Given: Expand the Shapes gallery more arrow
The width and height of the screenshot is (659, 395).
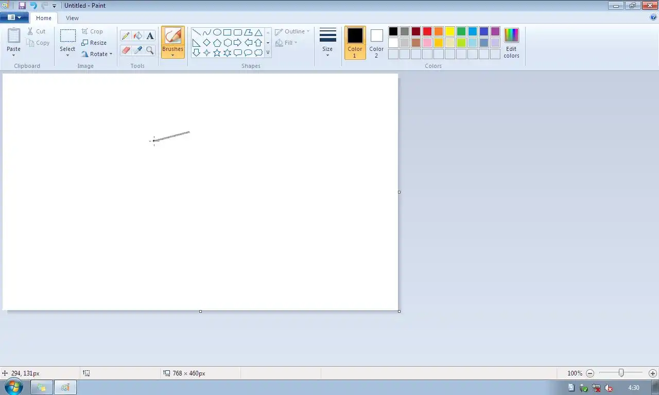Looking at the screenshot, I should 268,52.
